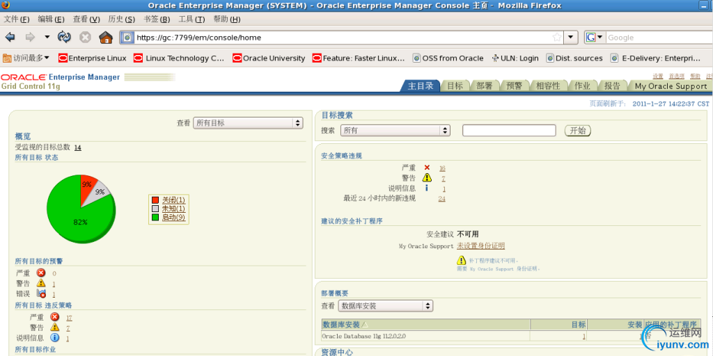Expand the 搜索 所有 target type dropdown
The width and height of the screenshot is (713, 356).
395,130
